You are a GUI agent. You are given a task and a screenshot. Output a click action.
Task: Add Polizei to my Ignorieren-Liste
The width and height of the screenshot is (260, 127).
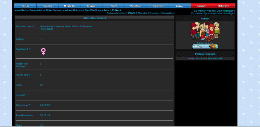click(x=213, y=13)
